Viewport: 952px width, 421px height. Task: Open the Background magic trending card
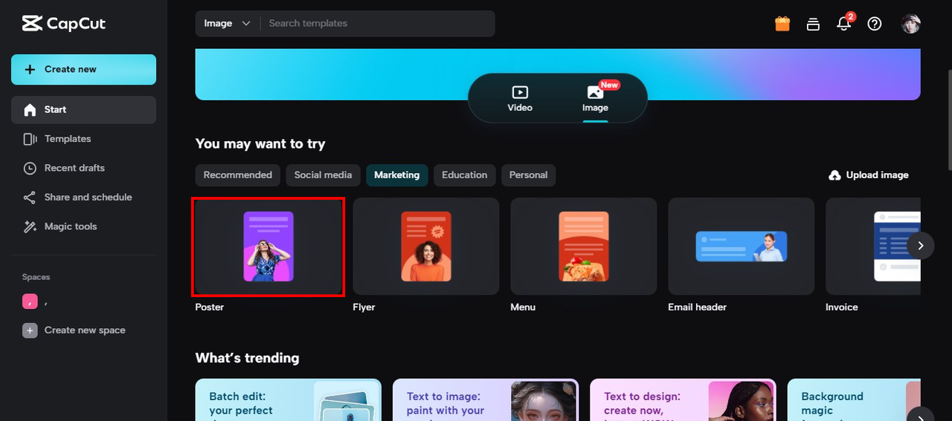click(854, 400)
